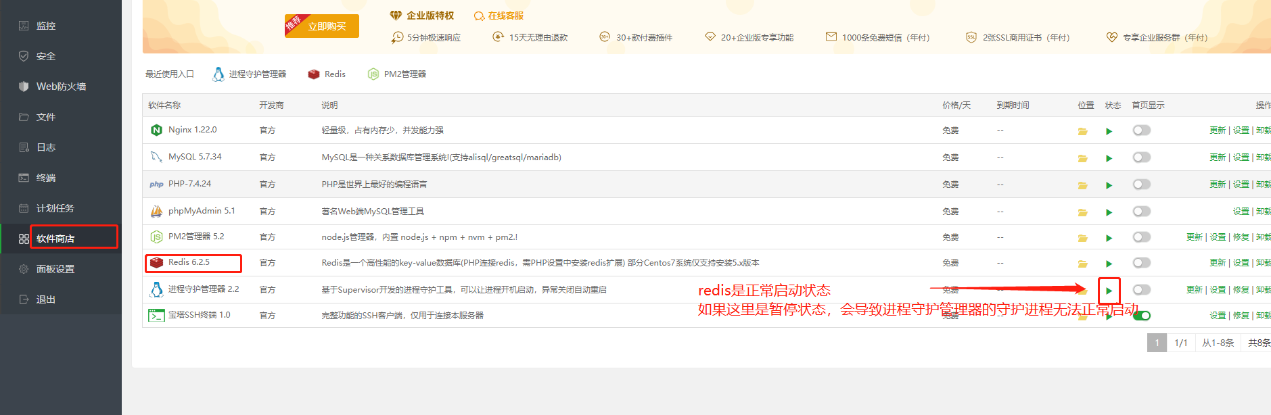This screenshot has width=1271, height=415.
Task: Open the PHP-7.4.24 folder location icon
Action: (1082, 185)
